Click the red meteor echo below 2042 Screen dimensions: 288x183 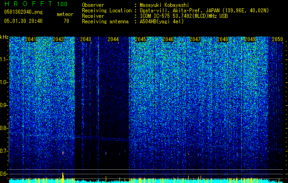tap(63, 153)
